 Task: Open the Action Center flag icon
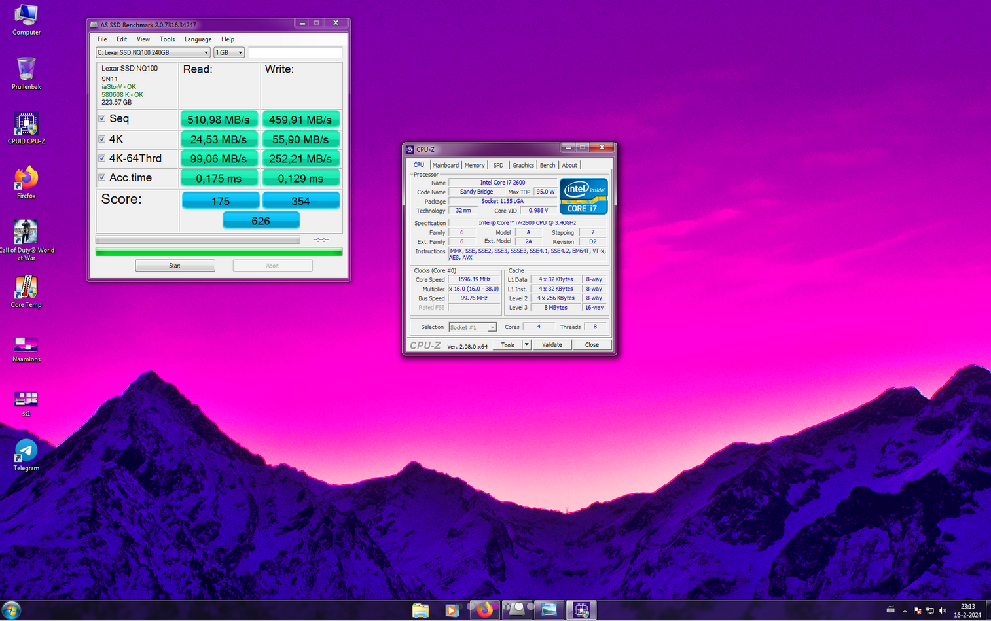point(917,611)
